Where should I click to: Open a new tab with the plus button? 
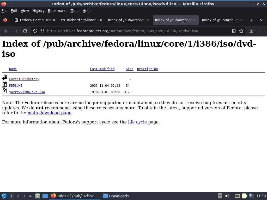(251, 20)
